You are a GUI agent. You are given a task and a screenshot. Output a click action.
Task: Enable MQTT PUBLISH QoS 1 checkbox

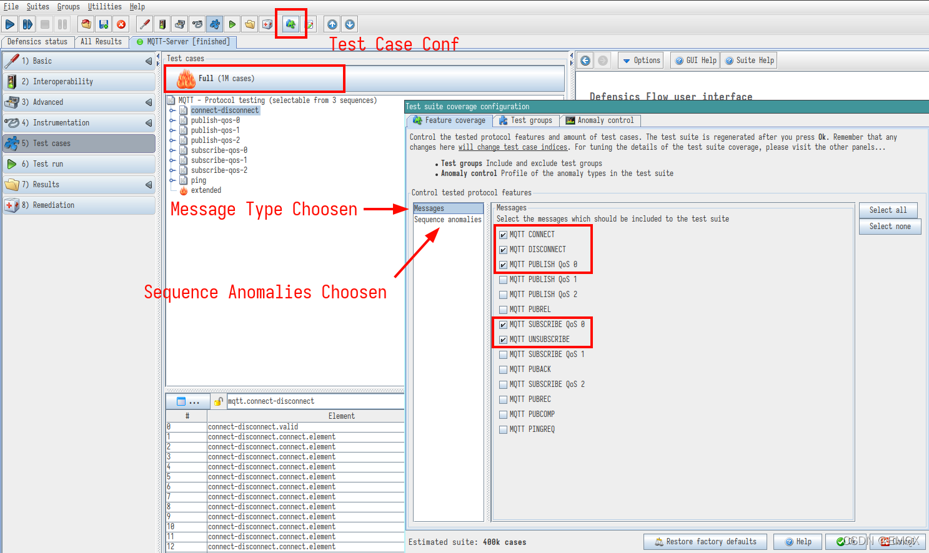503,280
